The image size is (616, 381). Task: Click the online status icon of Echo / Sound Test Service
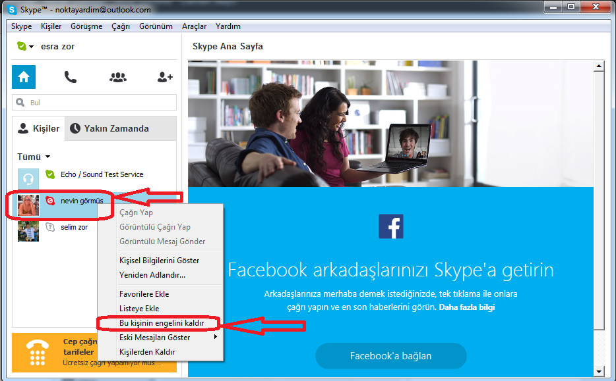click(50, 174)
